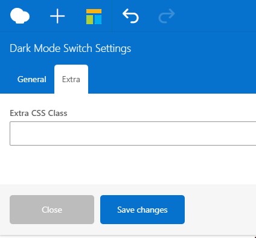256x238 pixels.
Task: Dismiss the settings panel via Close
Action: [x=52, y=210]
